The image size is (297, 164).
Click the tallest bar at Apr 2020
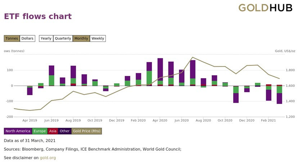click(x=160, y=72)
